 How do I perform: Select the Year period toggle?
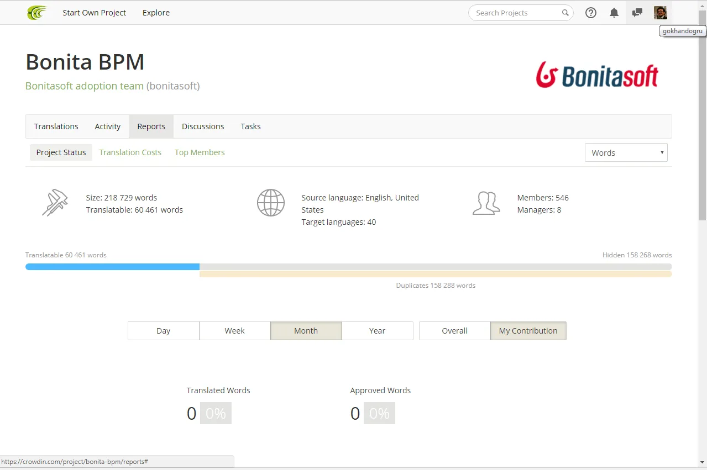click(378, 331)
